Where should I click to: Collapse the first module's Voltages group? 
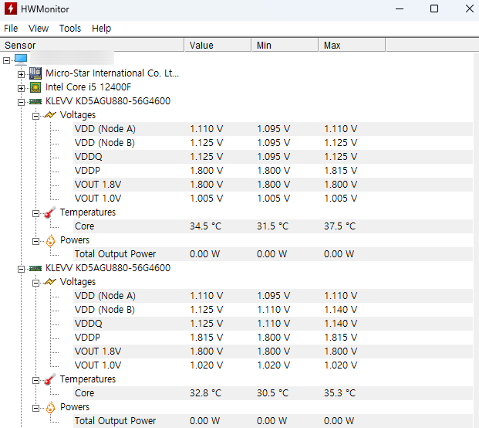click(x=35, y=116)
